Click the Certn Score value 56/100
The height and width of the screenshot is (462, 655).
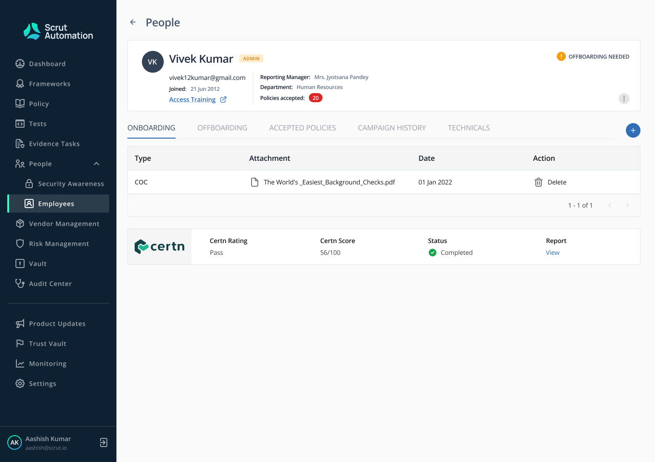(x=330, y=253)
